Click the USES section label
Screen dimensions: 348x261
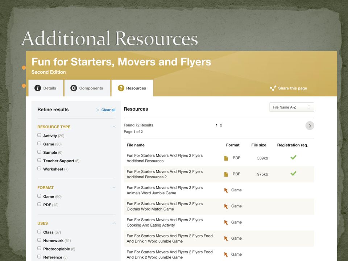(43, 223)
